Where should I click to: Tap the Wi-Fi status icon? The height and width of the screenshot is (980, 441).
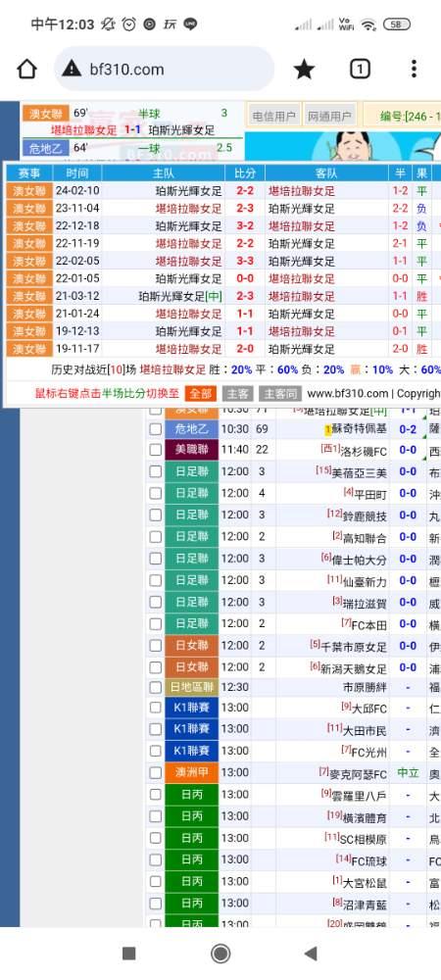[368, 25]
